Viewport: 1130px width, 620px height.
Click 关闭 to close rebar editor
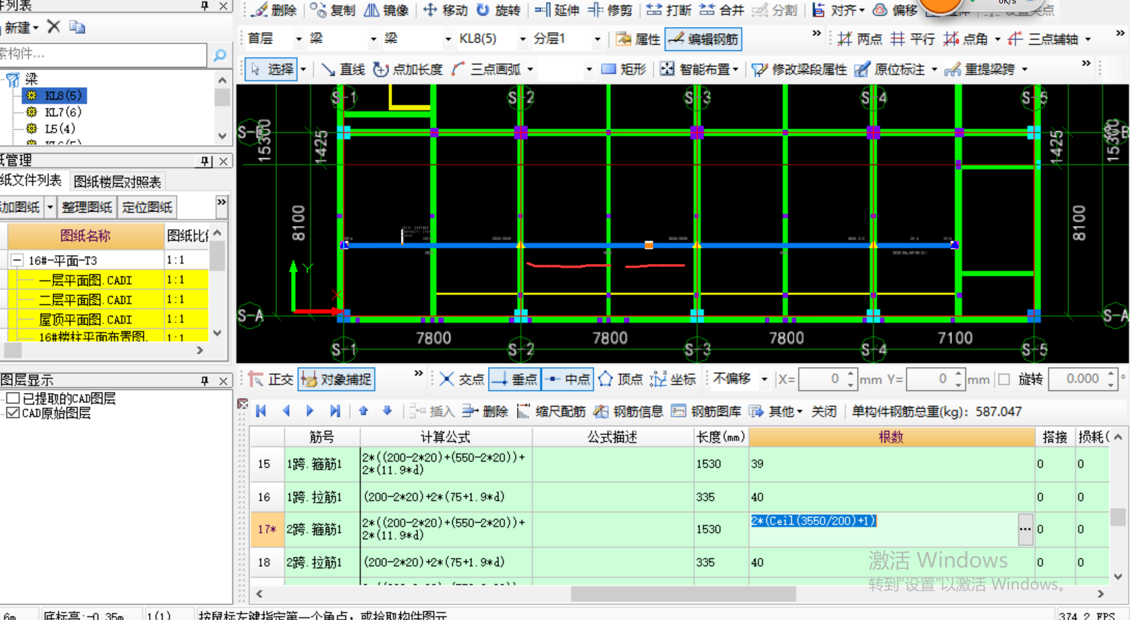click(823, 411)
